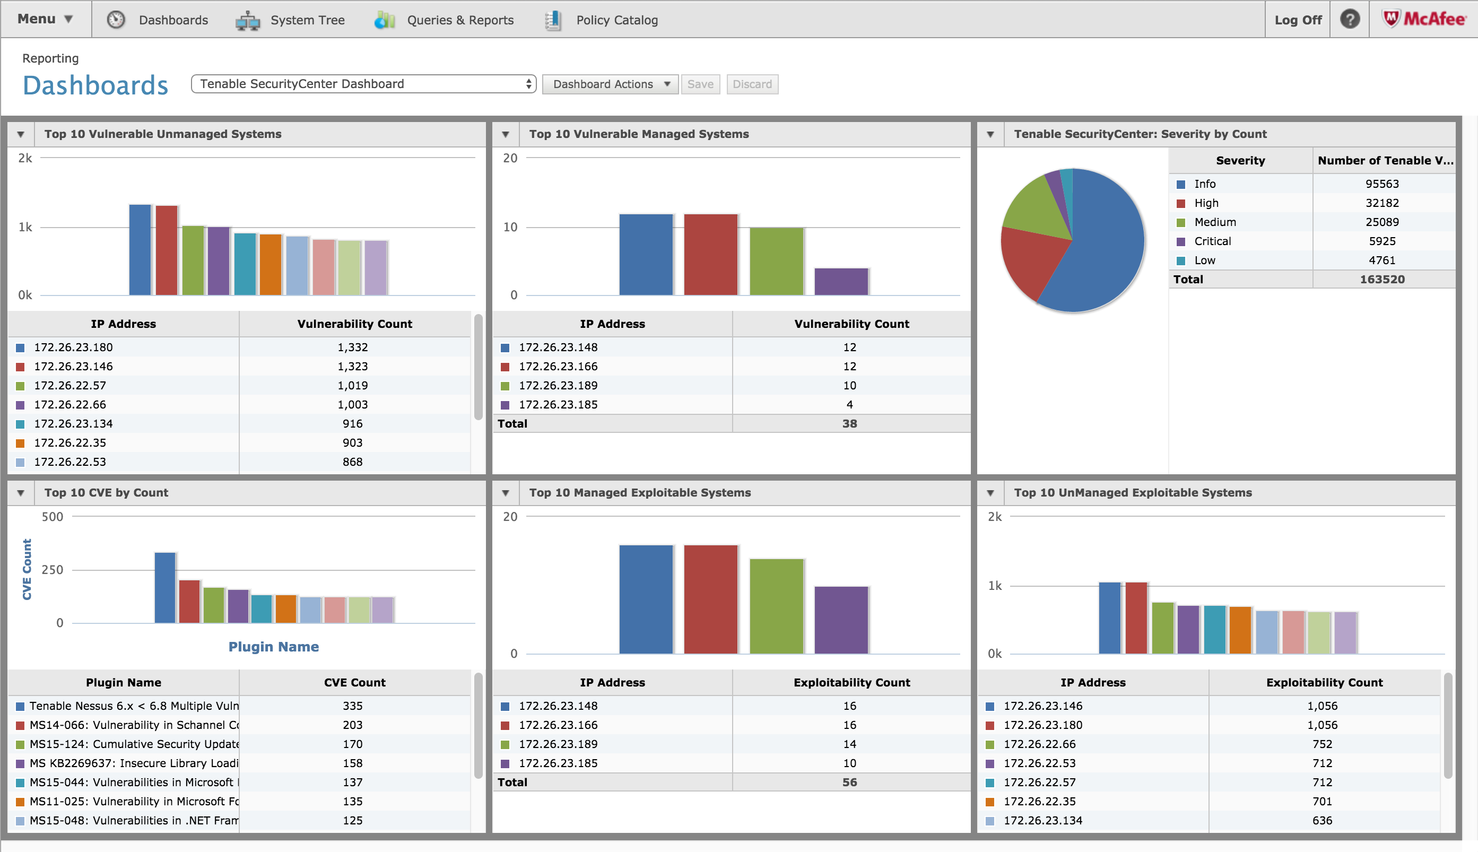Collapse Top 10 Vulnerable Managed Systems panel arrow
Image resolution: width=1478 pixels, height=852 pixels.
click(x=506, y=135)
